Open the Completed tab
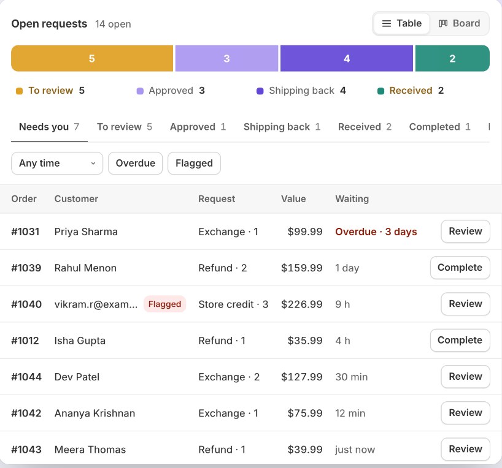 point(439,127)
